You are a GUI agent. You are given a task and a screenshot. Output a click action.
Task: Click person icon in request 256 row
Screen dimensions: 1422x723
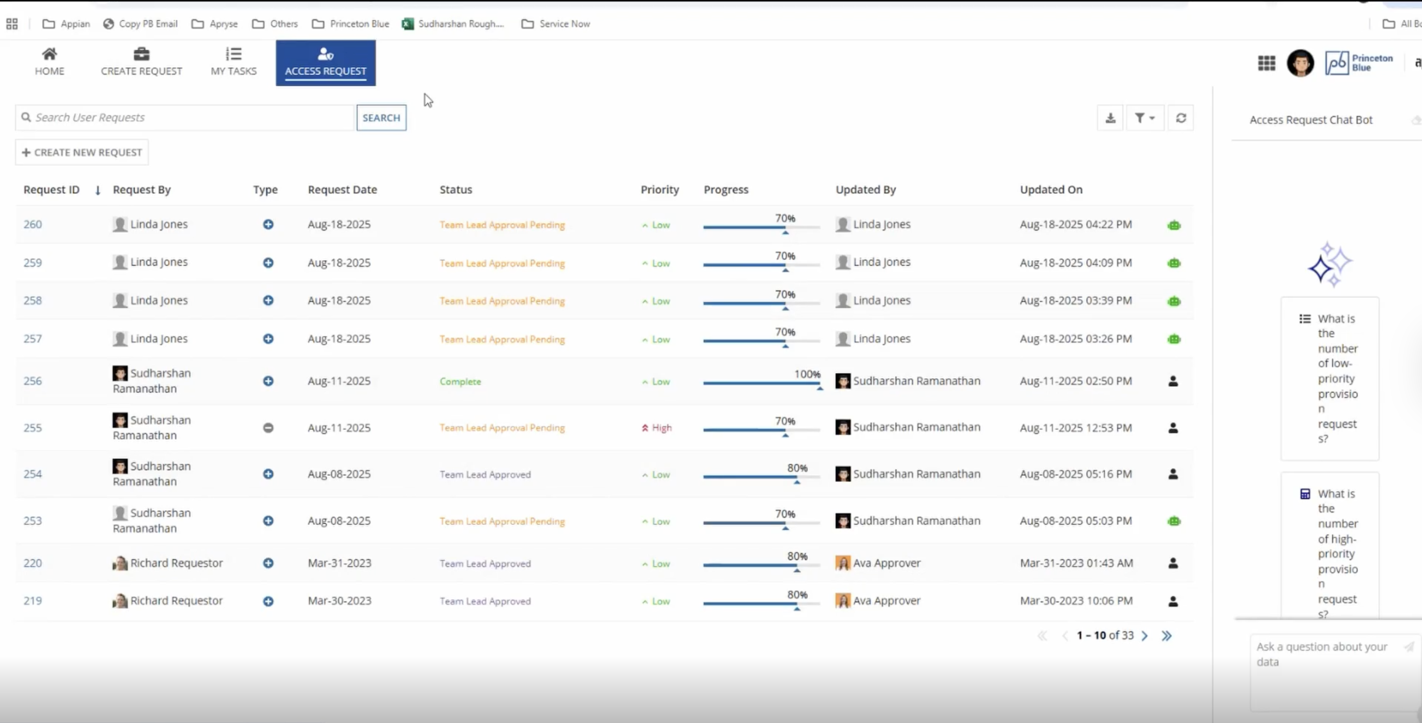point(1173,381)
